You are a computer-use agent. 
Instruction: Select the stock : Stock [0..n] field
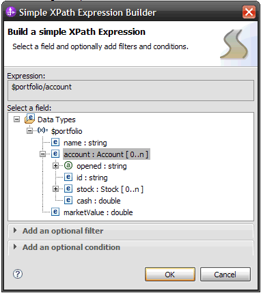point(110,189)
